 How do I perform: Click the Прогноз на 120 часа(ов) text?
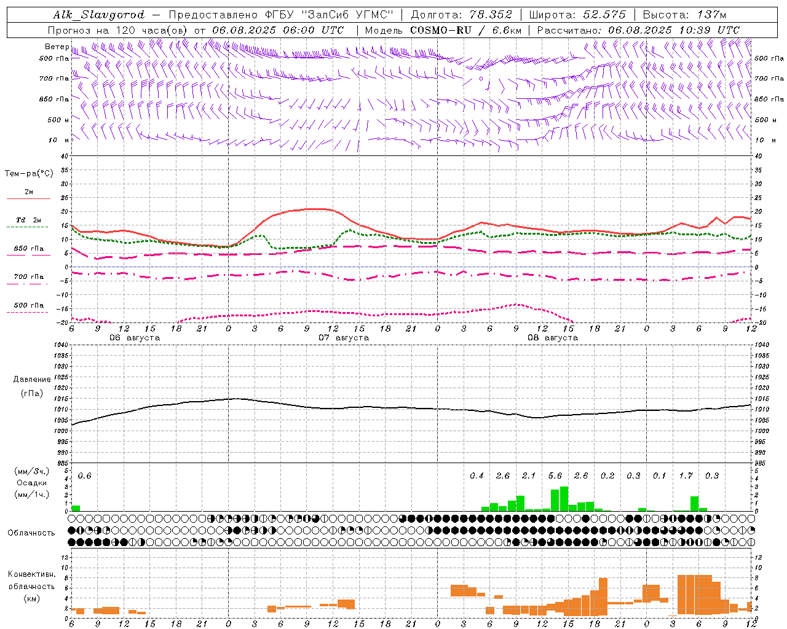click(x=118, y=30)
